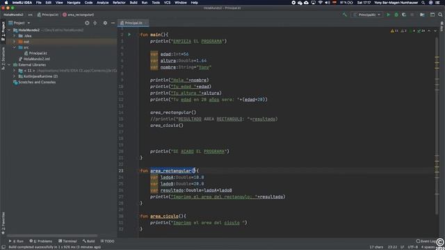The image size is (445, 250).
Task: Run with coverage icon in toolbar
Action: 404,15
